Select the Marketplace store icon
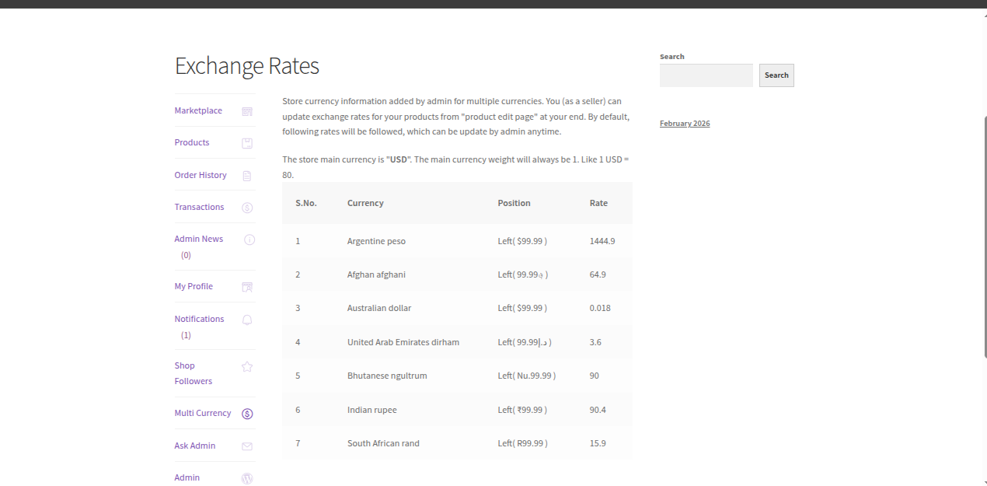The image size is (987, 486). click(x=247, y=111)
